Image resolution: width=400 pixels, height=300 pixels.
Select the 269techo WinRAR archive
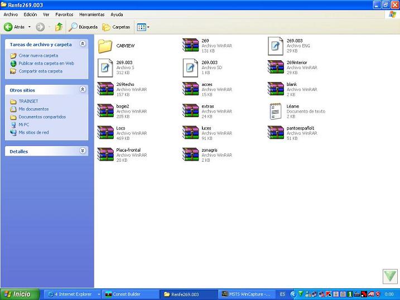[105, 89]
